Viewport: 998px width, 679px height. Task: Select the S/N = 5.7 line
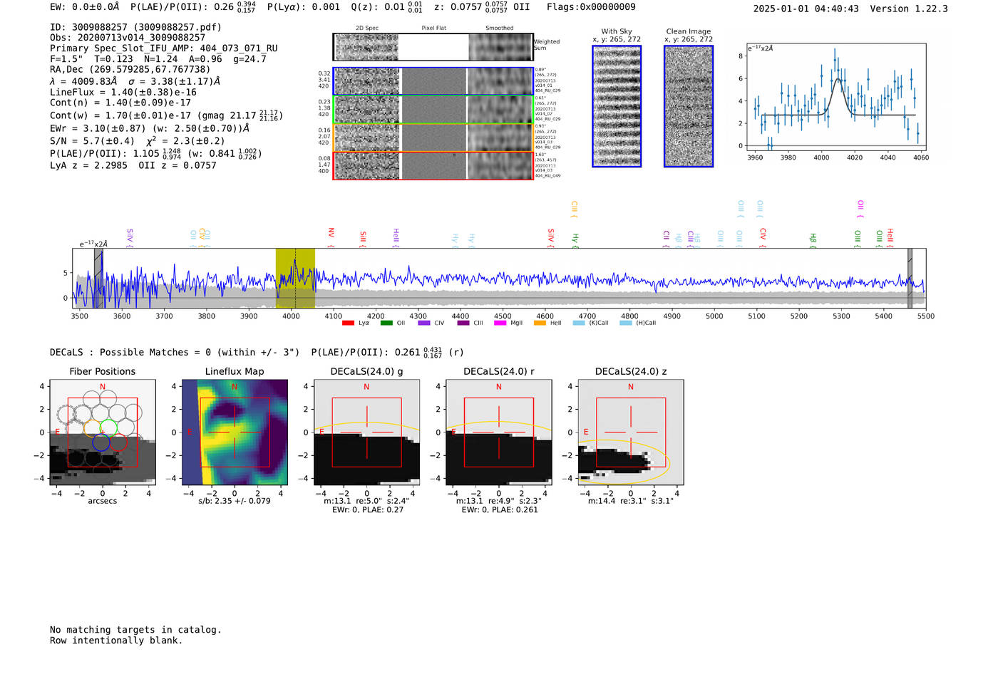click(137, 141)
